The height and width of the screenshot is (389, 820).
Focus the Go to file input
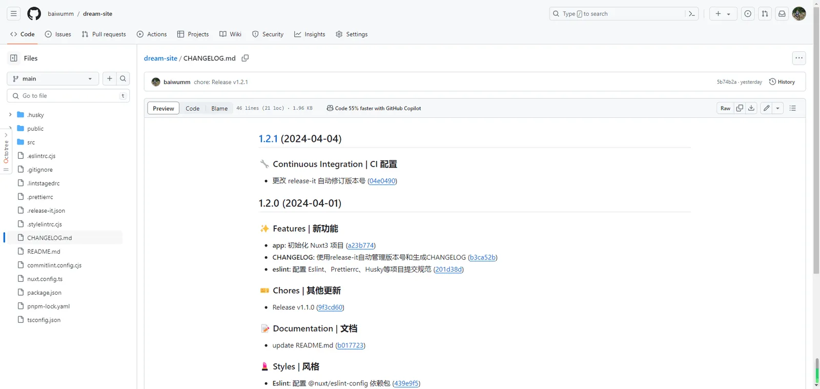coord(68,96)
